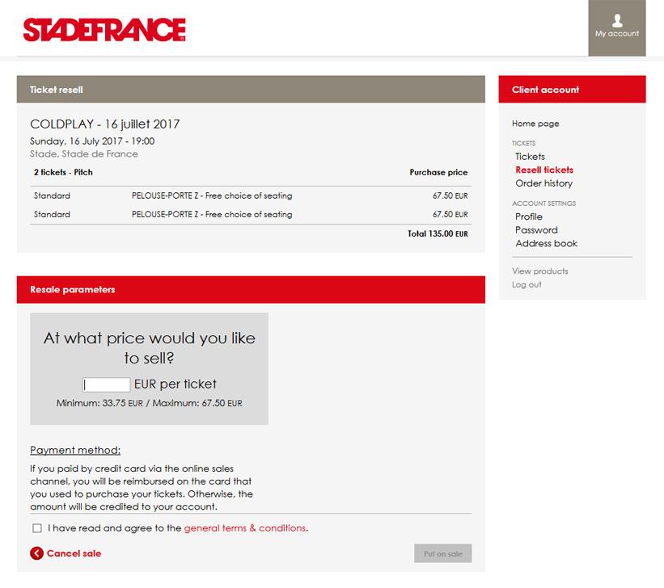Viewport: 664px width, 588px height.
Task: Go to Home page in client account
Action: pyautogui.click(x=535, y=124)
